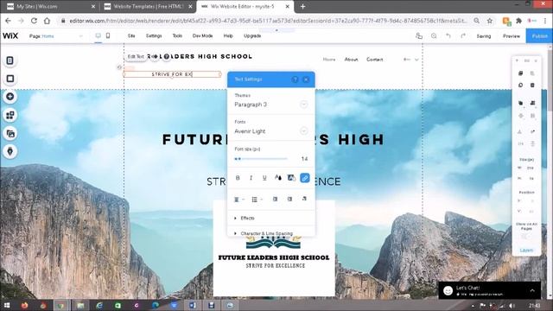The width and height of the screenshot is (553, 311).
Task: Click the font size value 14
Action: [x=304, y=159]
